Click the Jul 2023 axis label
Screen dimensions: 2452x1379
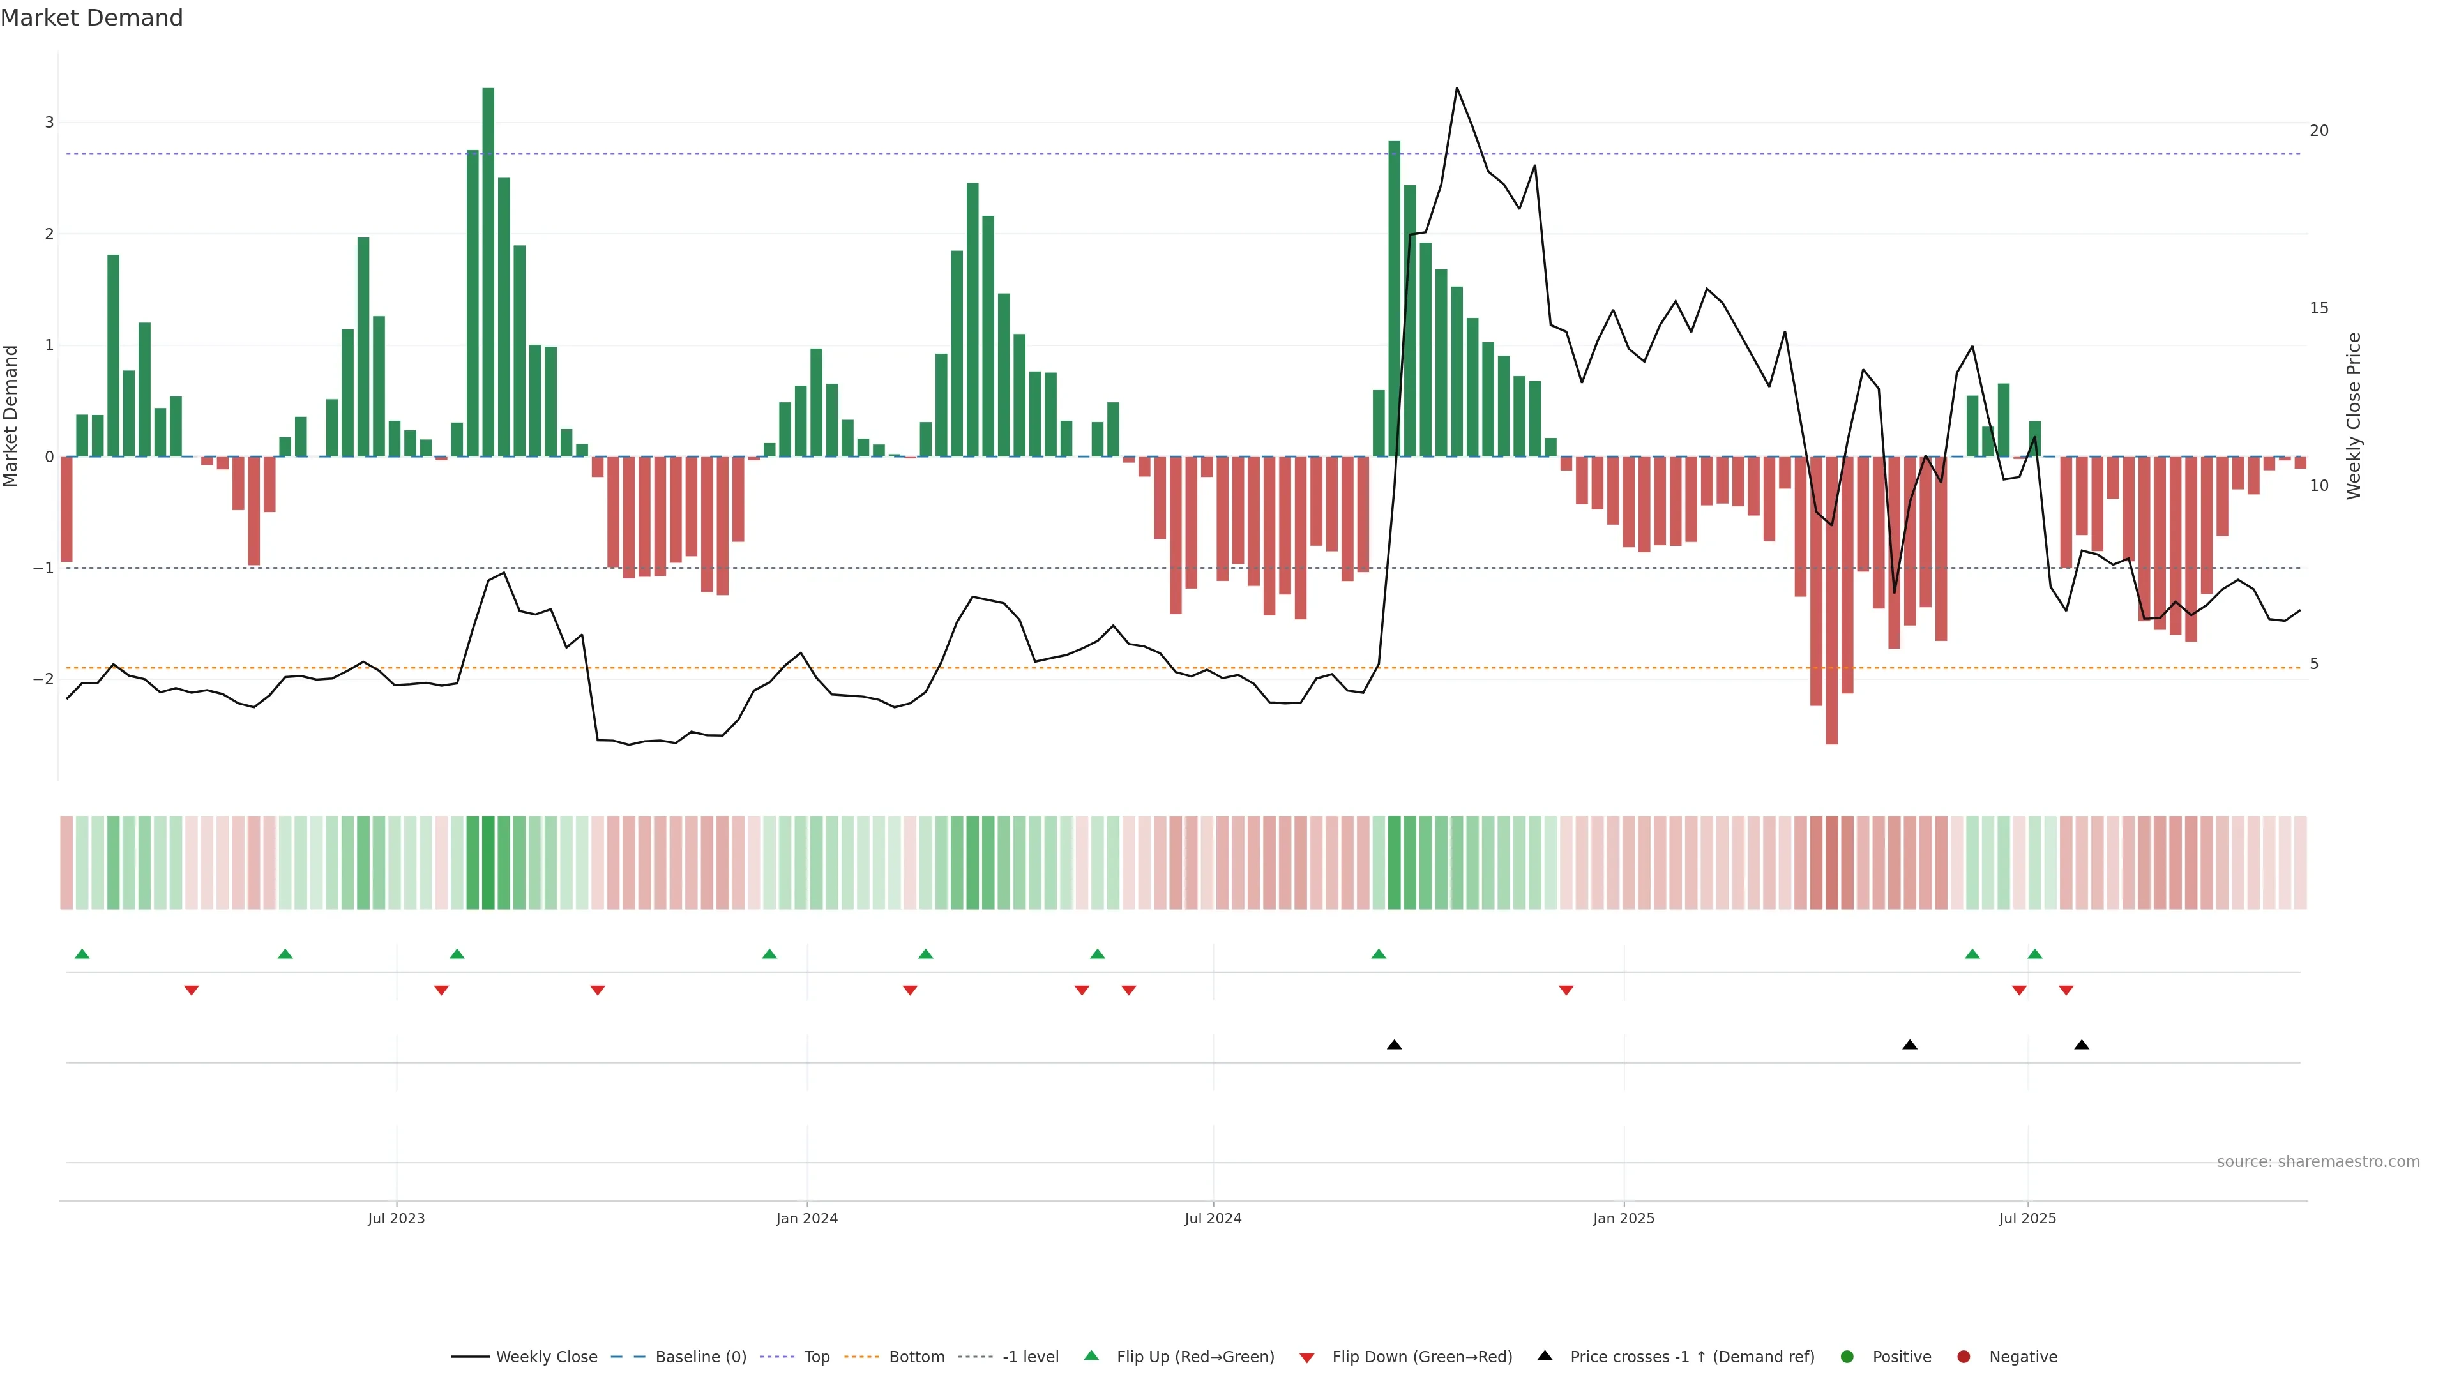tap(396, 1219)
